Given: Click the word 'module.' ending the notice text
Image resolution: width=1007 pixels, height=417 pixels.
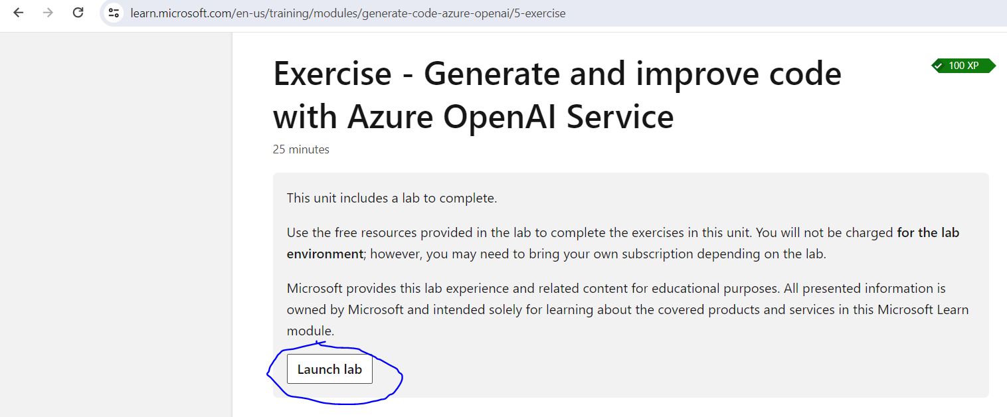Looking at the screenshot, I should (310, 331).
